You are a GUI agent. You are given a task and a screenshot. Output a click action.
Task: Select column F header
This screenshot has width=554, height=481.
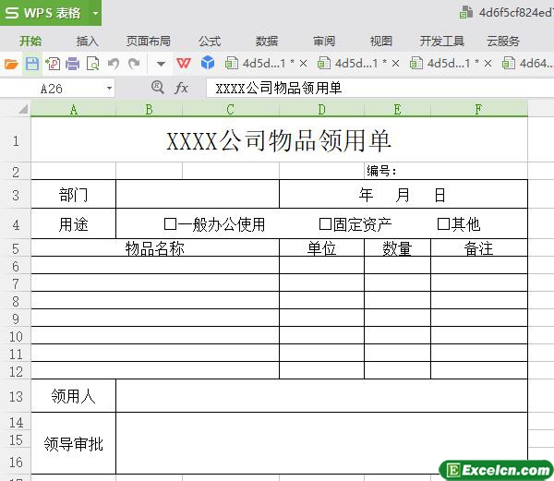pyautogui.click(x=479, y=110)
